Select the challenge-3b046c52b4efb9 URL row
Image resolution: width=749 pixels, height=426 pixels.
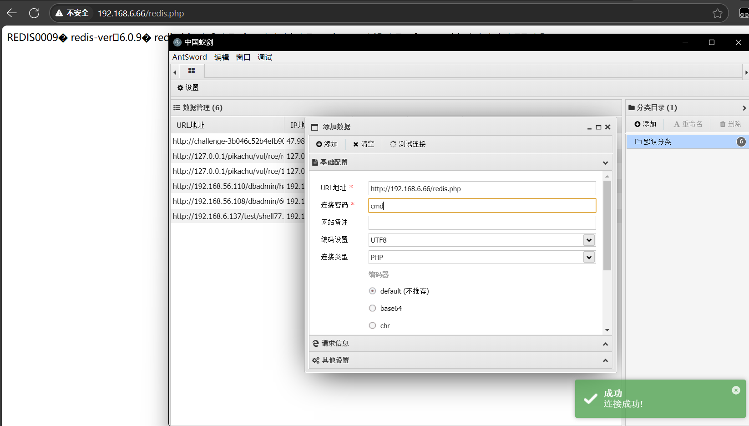(228, 141)
